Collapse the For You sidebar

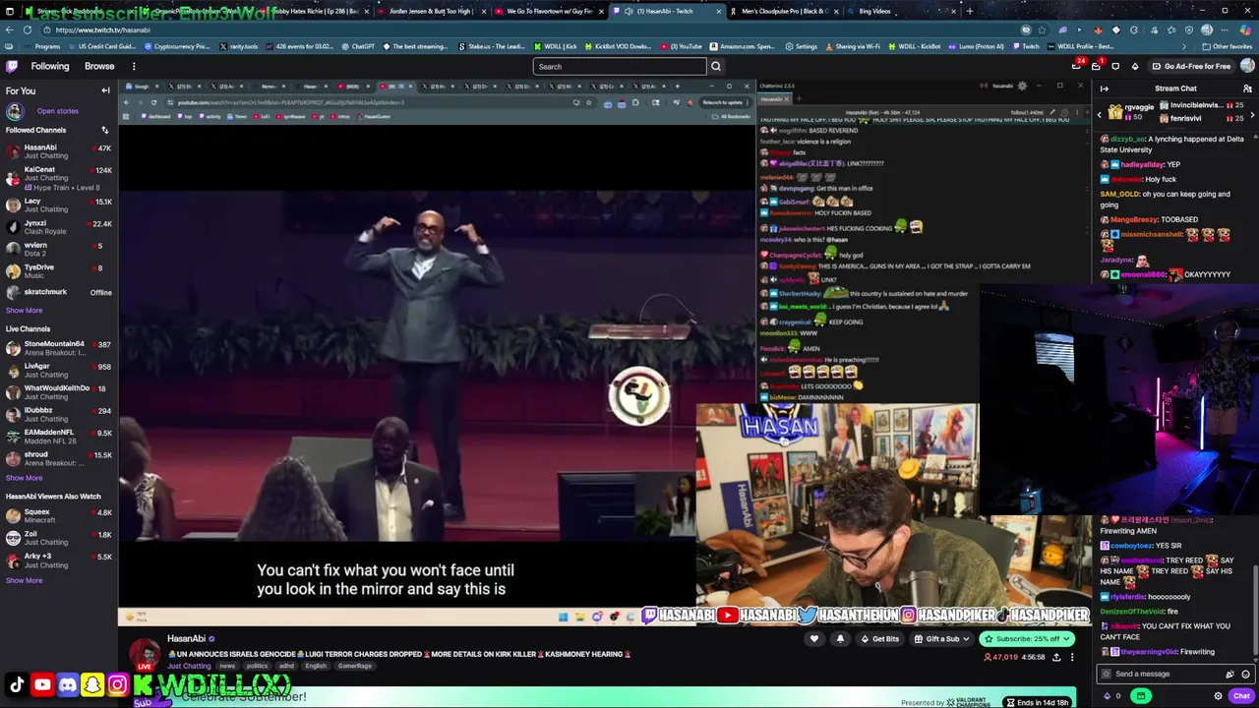(105, 90)
